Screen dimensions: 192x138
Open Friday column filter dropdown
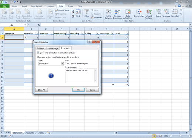click(x=97, y=33)
